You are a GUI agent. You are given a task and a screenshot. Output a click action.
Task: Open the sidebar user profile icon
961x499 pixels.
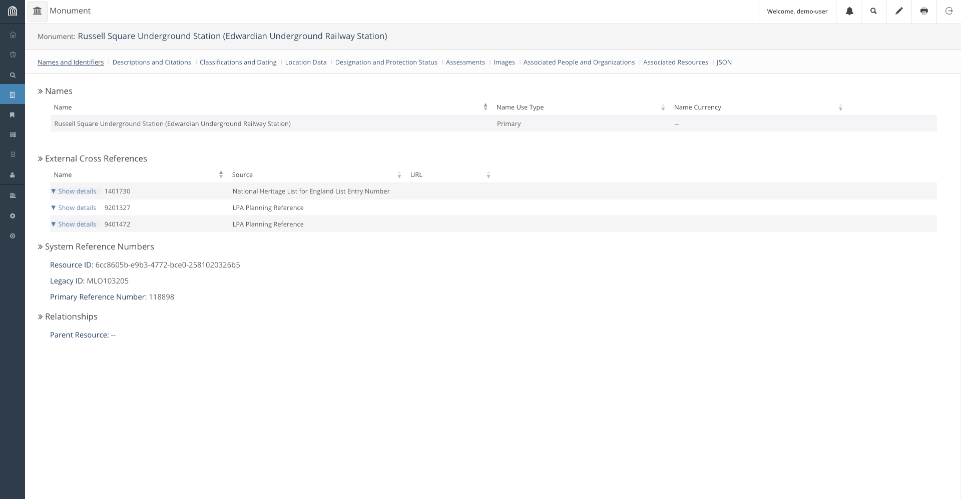click(13, 175)
